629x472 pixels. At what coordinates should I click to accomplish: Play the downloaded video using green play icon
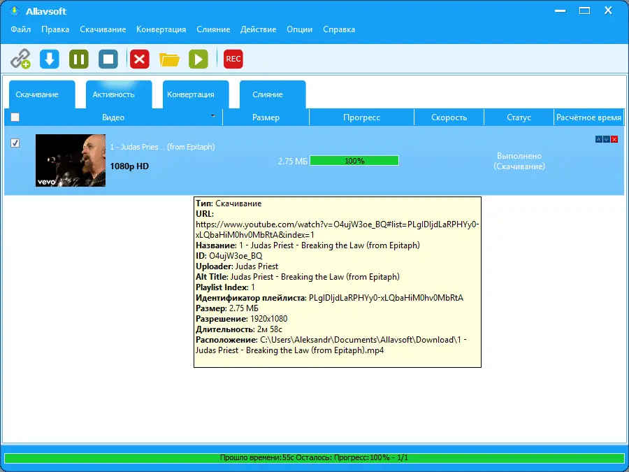[198, 59]
